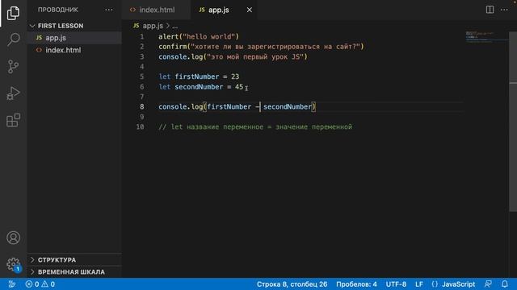Open the Explorer view icon
The width and height of the screenshot is (517, 290).
point(13,13)
